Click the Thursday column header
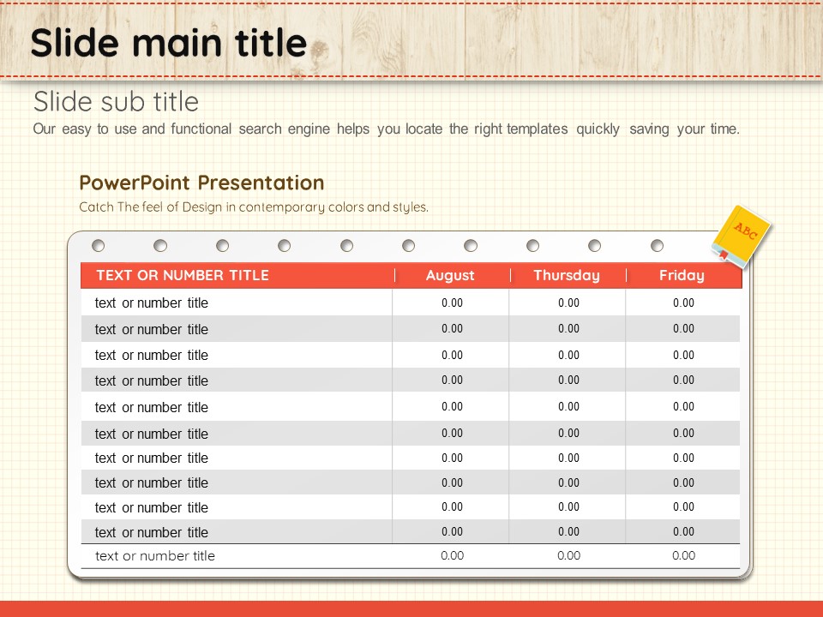This screenshot has width=823, height=617. pos(567,275)
